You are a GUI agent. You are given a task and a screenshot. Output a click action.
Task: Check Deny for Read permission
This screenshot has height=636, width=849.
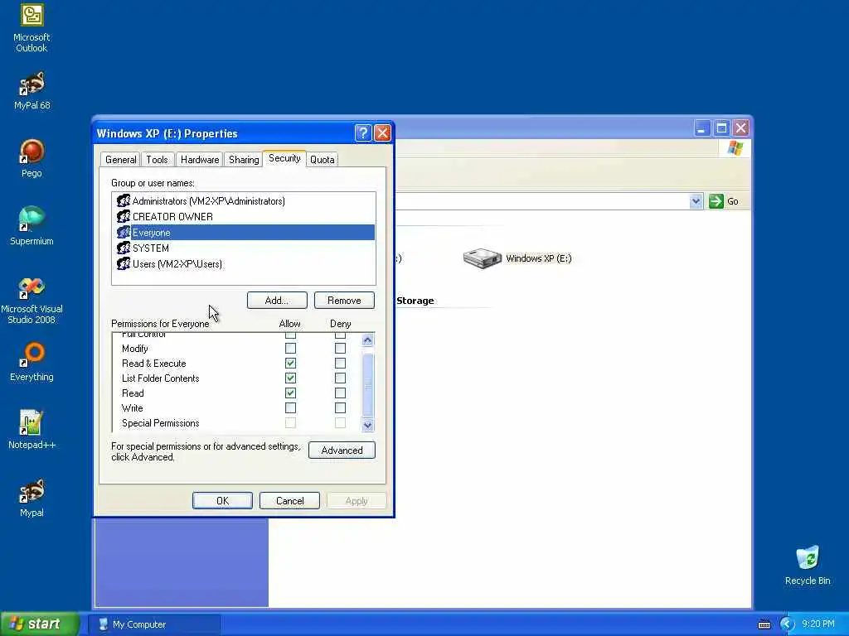tap(340, 393)
